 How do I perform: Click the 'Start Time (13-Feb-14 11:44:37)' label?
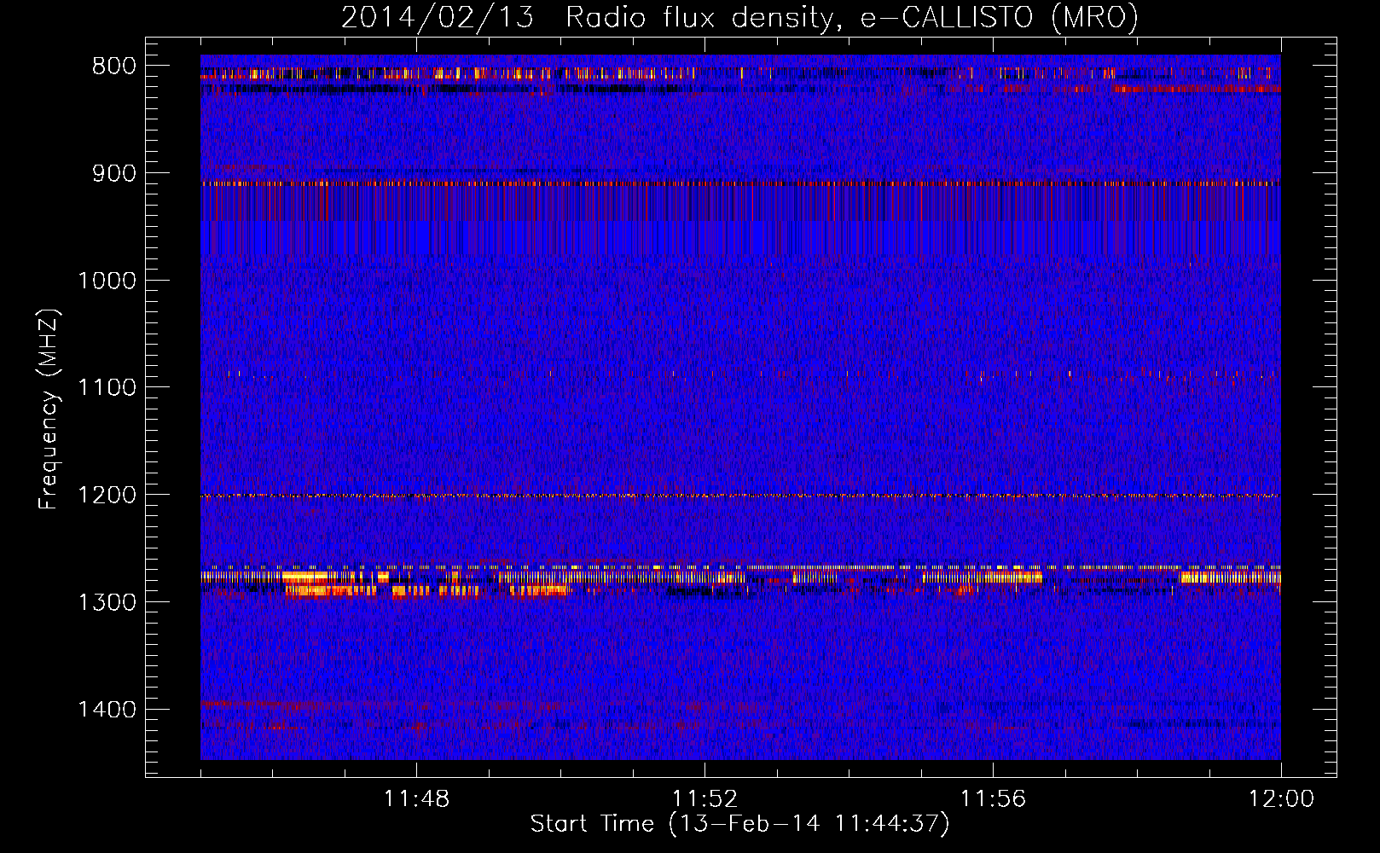(739, 824)
